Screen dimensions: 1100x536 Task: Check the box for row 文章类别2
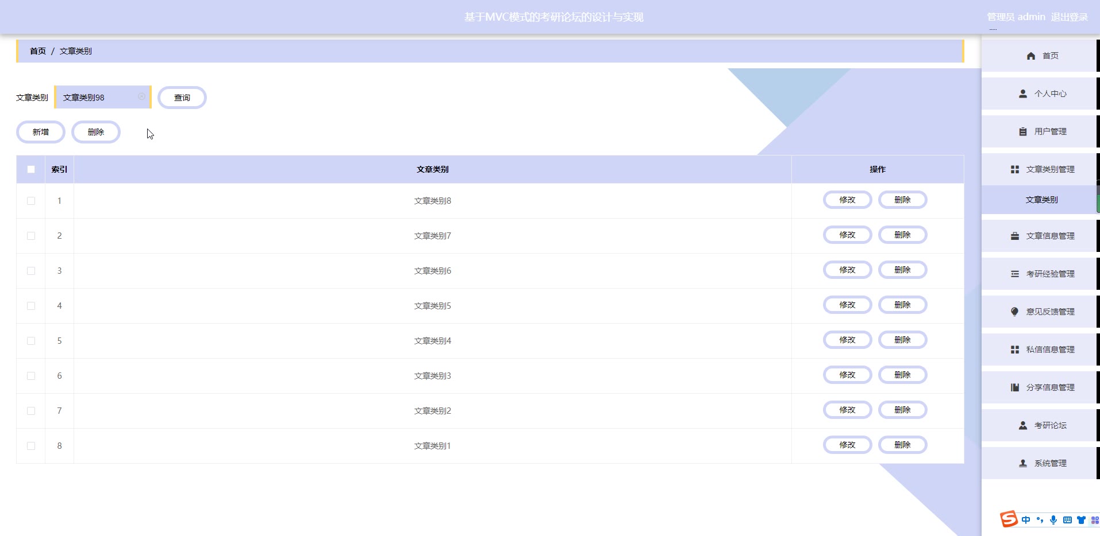[x=31, y=411]
